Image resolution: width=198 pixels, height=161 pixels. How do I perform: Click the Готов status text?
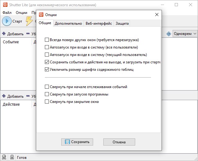pyautogui.click(x=22, y=158)
